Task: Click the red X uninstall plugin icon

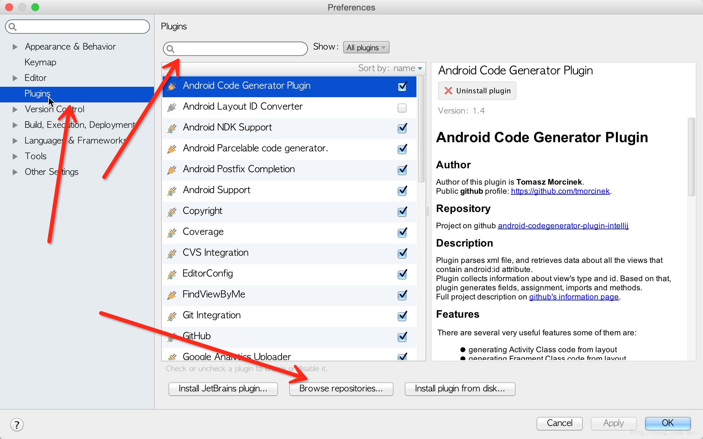Action: [448, 91]
